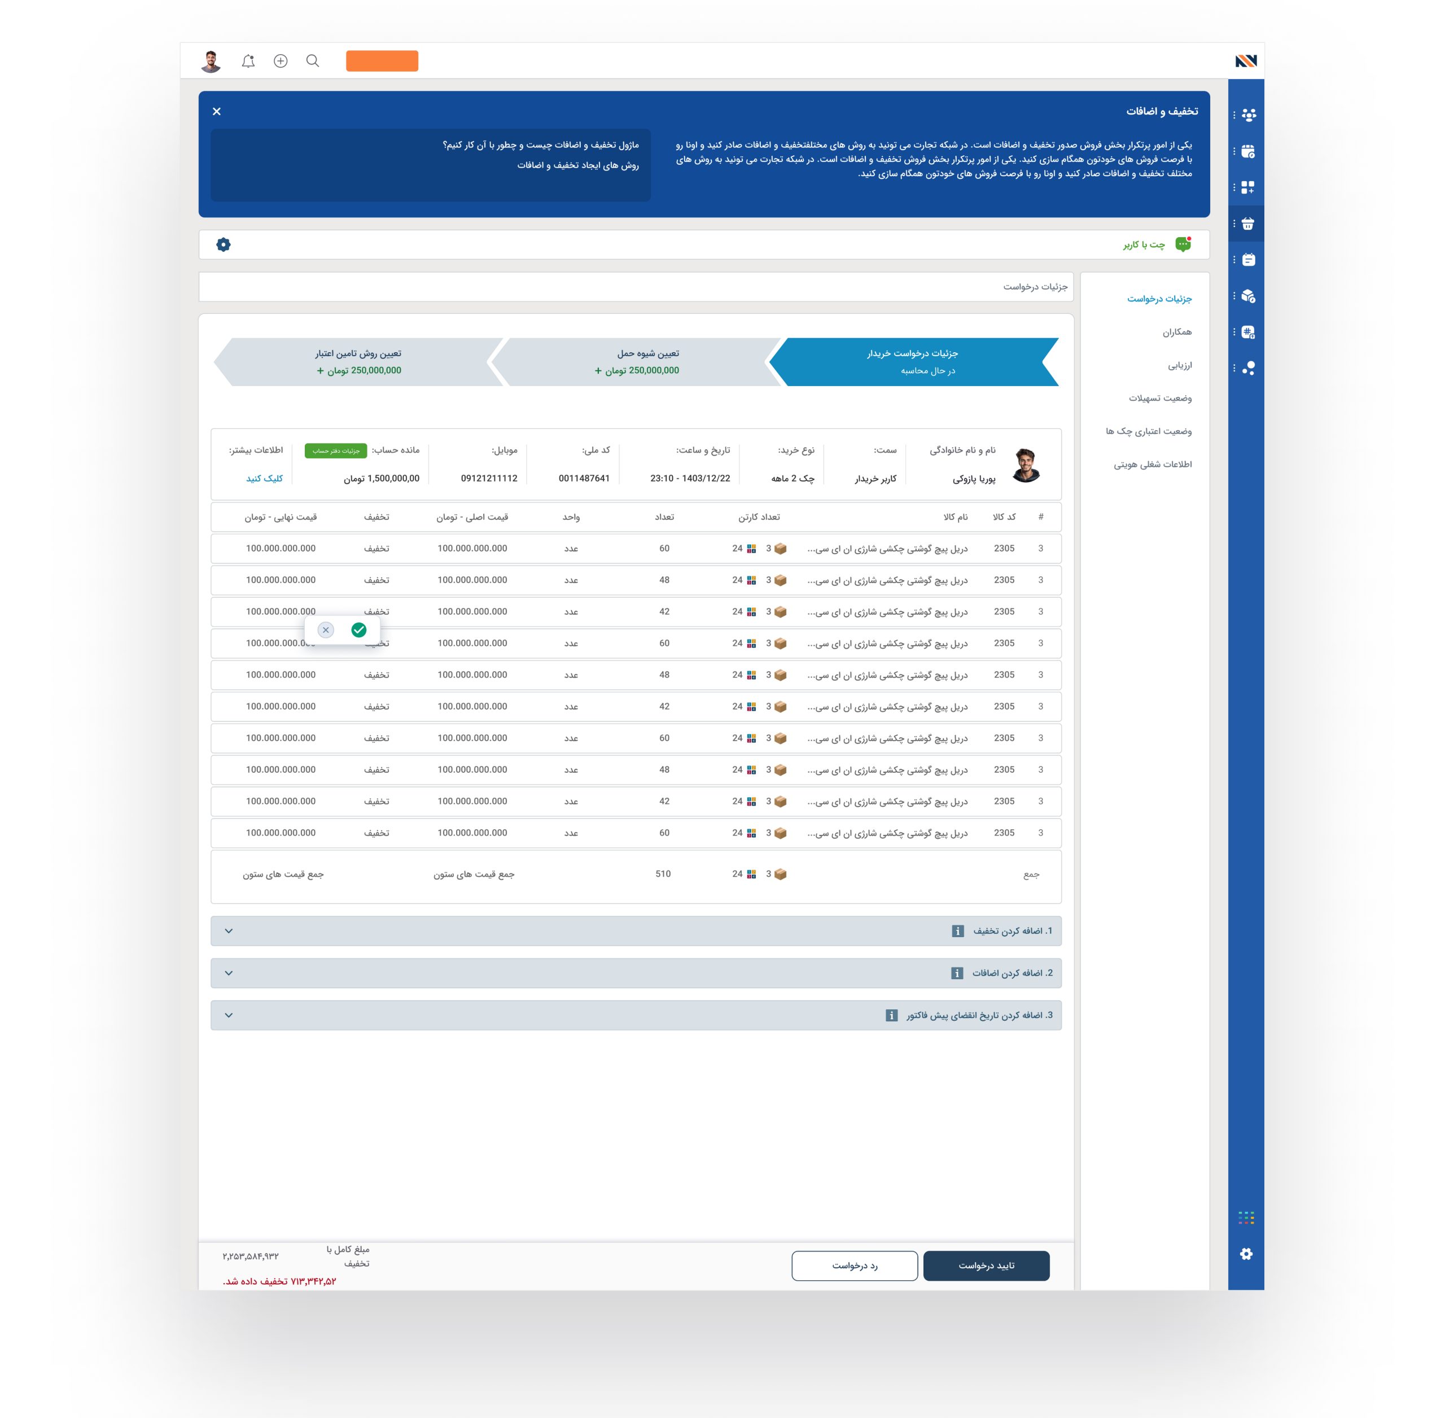Expand the اضافه کردن تخفیف section
This screenshot has width=1445, height=1418.
click(229, 931)
